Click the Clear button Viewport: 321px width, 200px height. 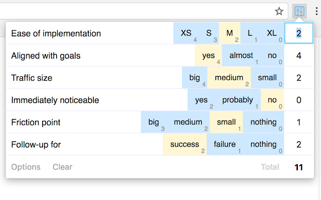click(62, 167)
